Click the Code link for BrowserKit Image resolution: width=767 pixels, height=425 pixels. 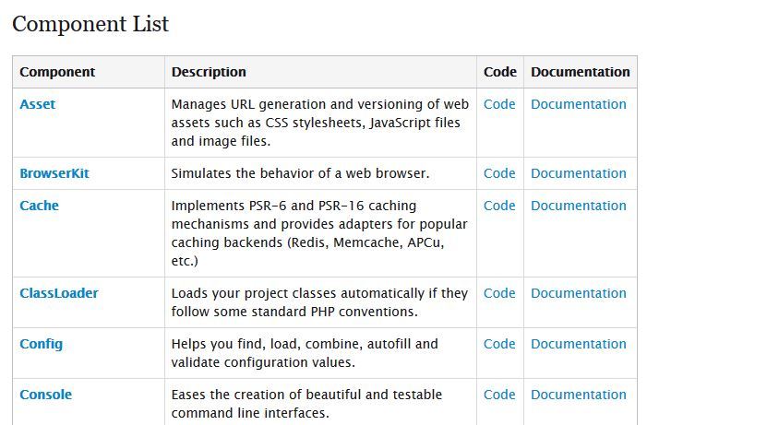click(x=499, y=173)
